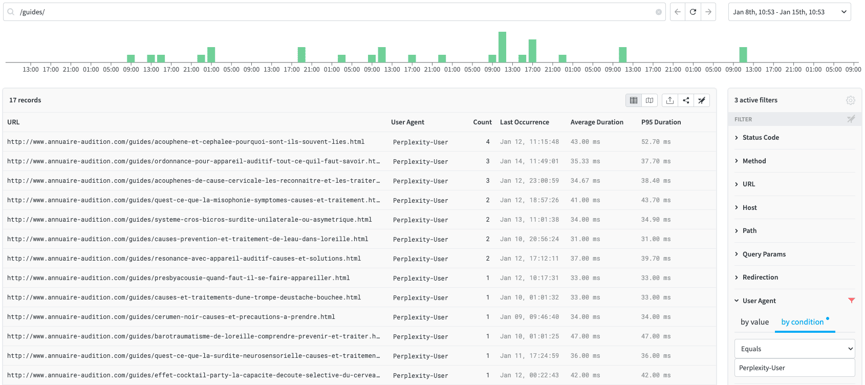Clear filters icon in records toolbar
The width and height of the screenshot is (865, 385).
[x=702, y=100]
